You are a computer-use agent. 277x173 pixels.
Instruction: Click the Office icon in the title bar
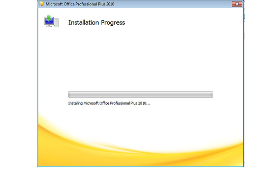42,4
